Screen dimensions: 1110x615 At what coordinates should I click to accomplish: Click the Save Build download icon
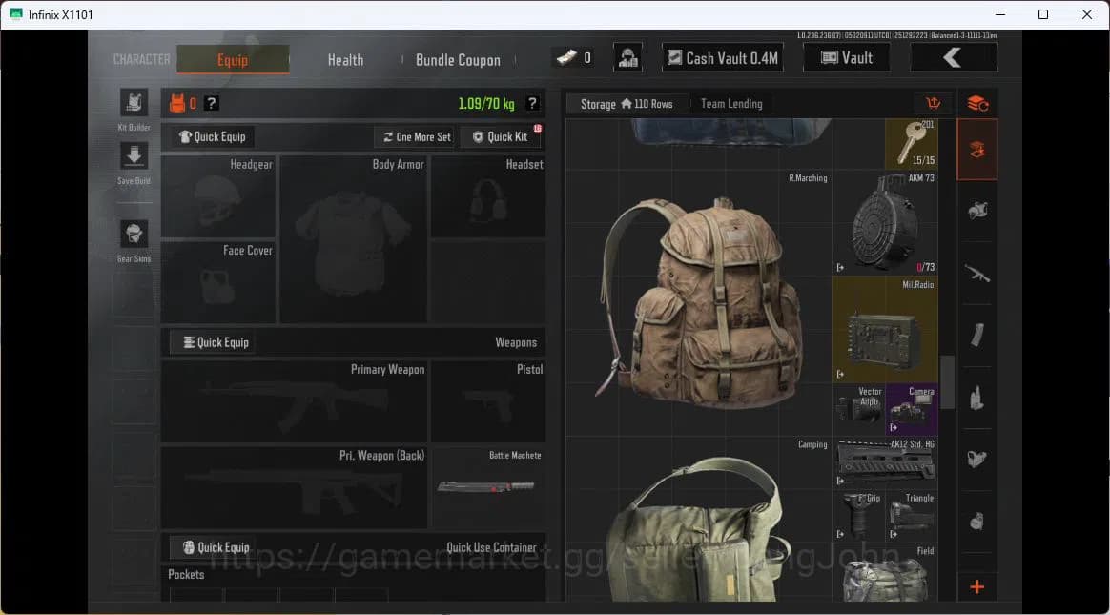(x=134, y=156)
